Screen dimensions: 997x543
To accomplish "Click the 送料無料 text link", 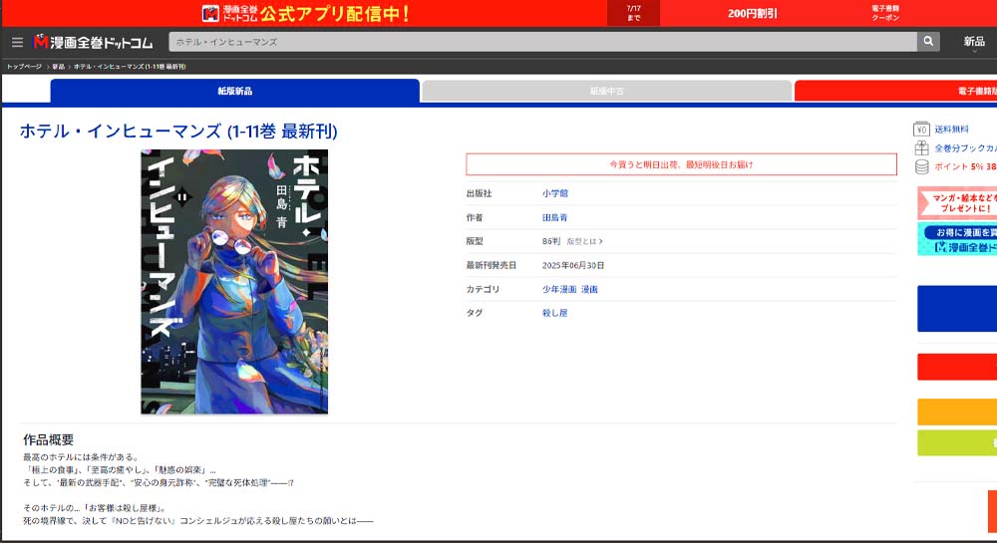I will click(951, 129).
